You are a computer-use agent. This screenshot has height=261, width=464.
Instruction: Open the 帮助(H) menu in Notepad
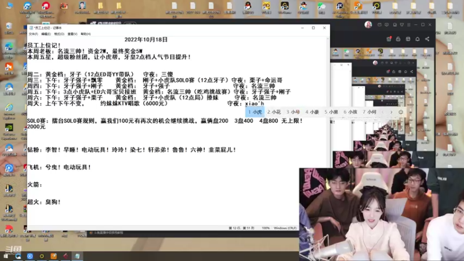tap(85, 34)
